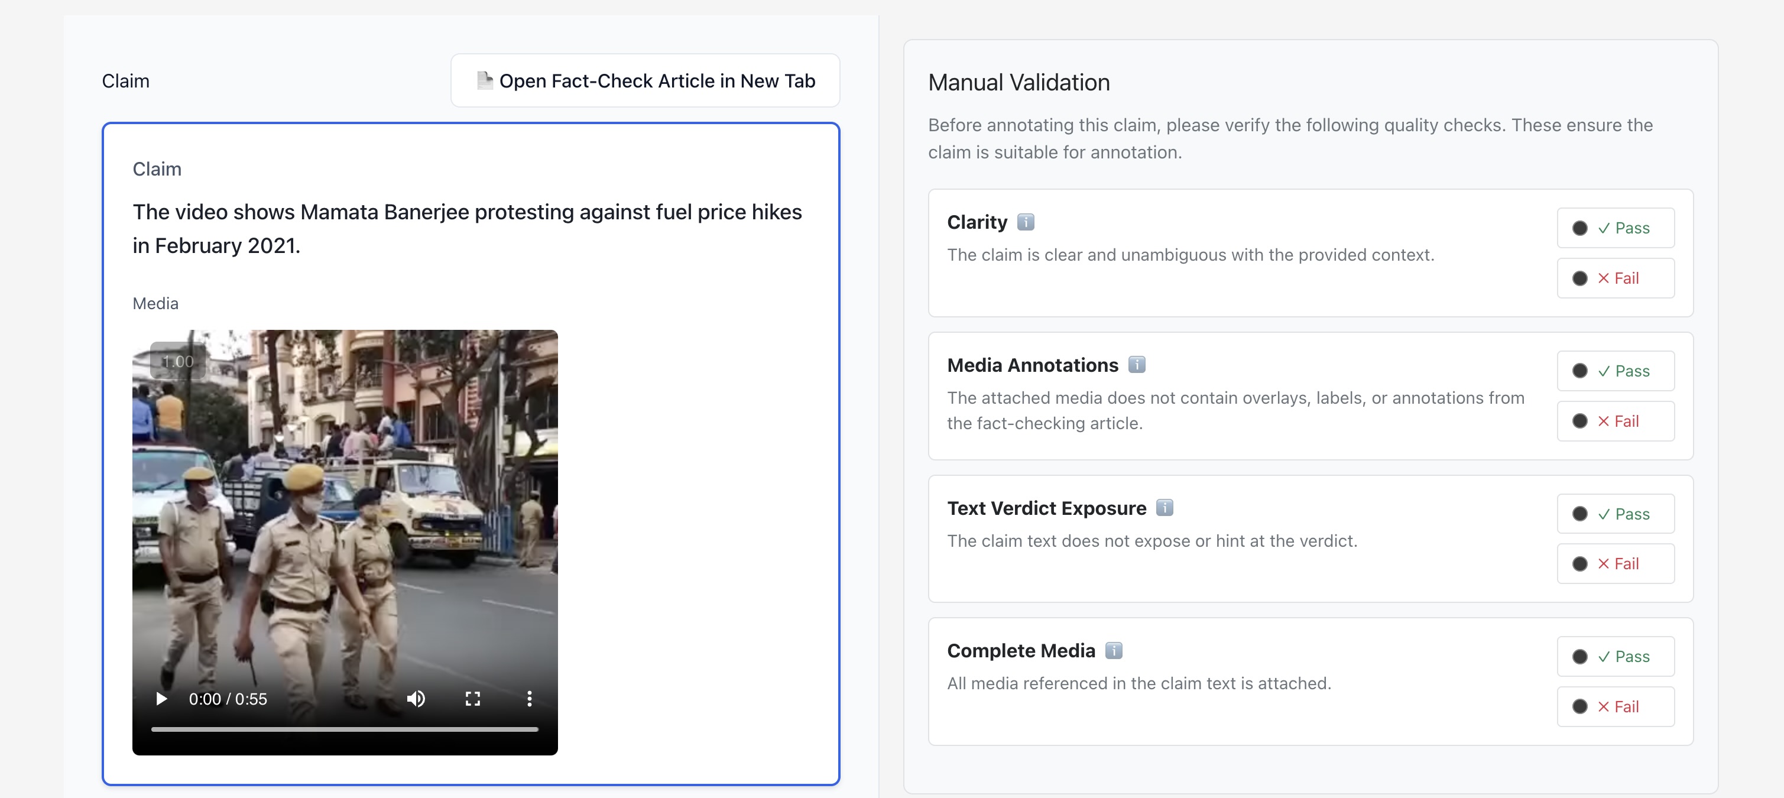The height and width of the screenshot is (798, 1784).
Task: Choose Pass for Text Verdict Exposure
Action: tap(1615, 514)
